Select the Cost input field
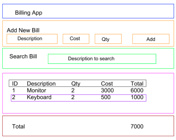The width and height of the screenshot is (176, 140). tap(76, 39)
